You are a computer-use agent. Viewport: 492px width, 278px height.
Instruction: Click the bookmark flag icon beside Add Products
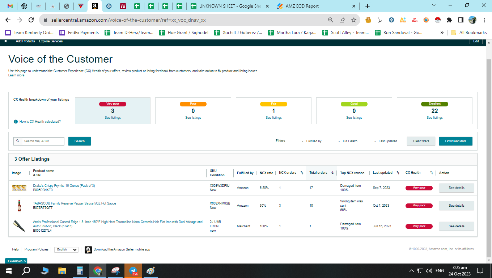(5, 41)
